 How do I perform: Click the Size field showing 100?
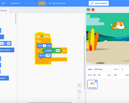[x=115, y=75]
